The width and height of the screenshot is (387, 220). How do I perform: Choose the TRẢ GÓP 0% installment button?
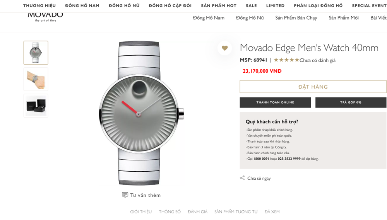tap(351, 102)
